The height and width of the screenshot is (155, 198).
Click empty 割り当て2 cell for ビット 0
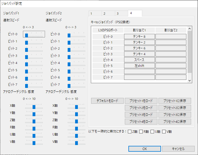tap(171, 37)
